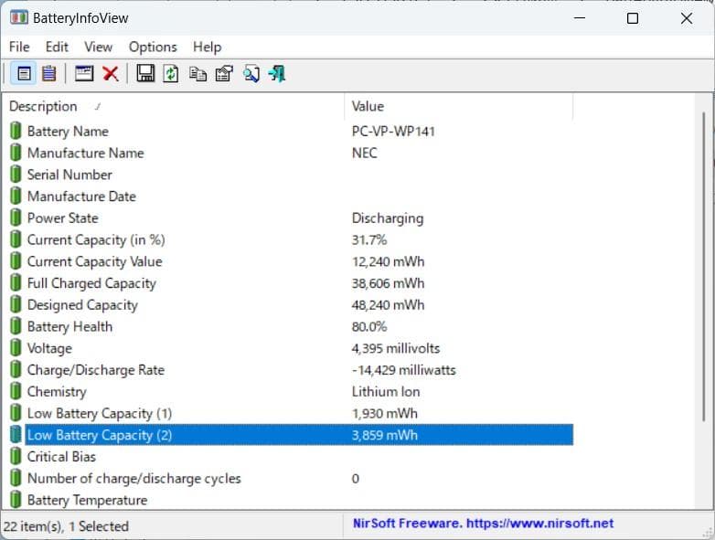Viewport: 715px width, 540px height.
Task: Switch to the Show Battery Log view icon
Action: [48, 73]
